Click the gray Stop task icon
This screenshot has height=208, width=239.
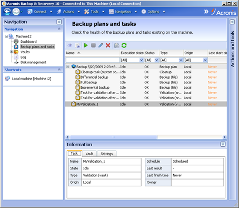click(93, 45)
